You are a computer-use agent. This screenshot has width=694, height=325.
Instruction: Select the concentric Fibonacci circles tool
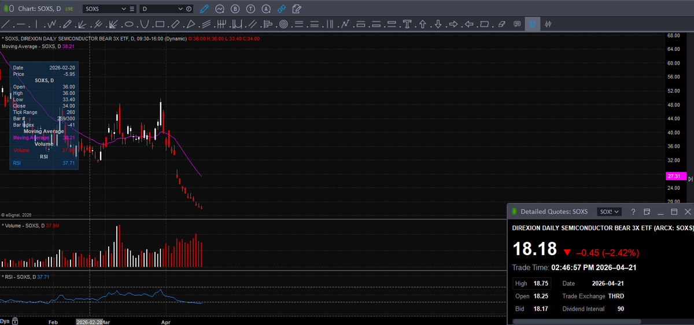point(283,24)
